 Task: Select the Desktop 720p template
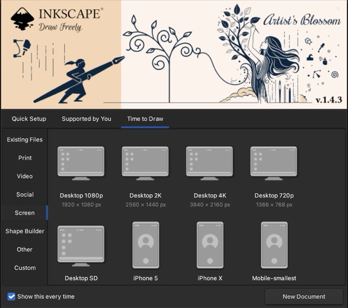[x=274, y=163]
